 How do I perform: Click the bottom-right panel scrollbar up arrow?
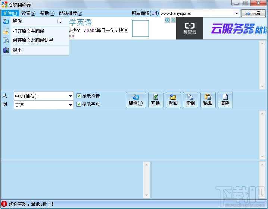point(262,165)
